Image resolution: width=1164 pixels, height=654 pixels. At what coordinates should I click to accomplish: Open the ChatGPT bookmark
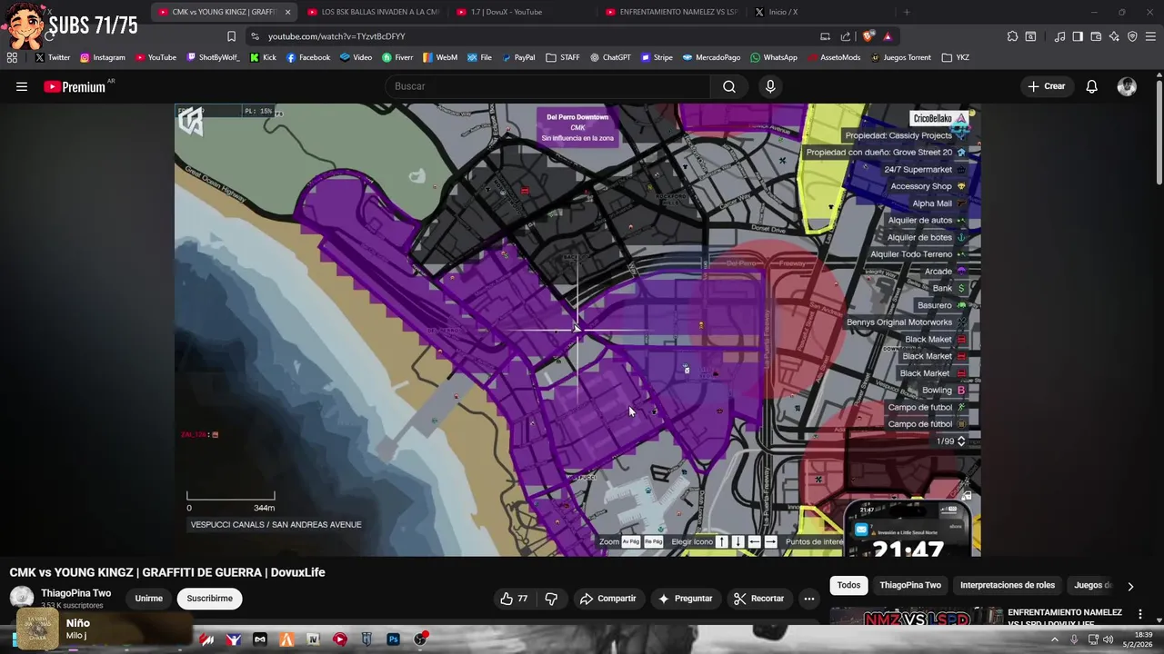click(609, 57)
